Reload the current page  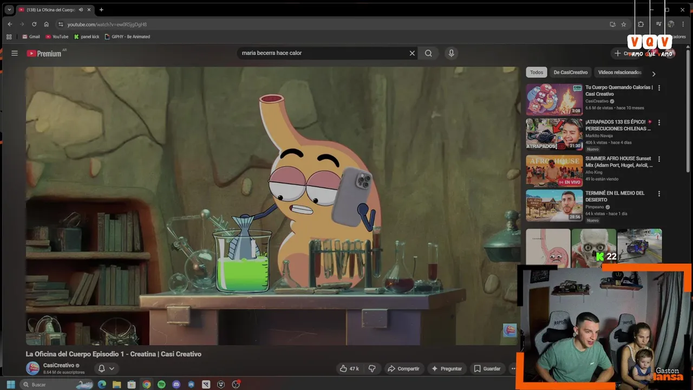[x=34, y=24]
